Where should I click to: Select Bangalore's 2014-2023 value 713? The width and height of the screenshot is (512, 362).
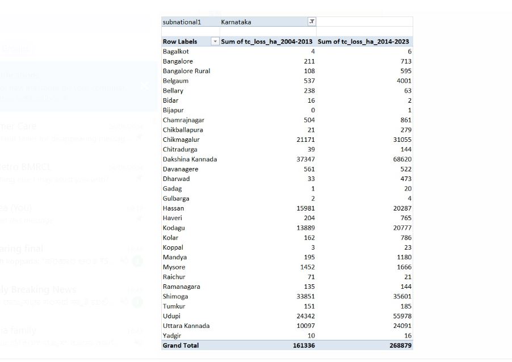[x=406, y=61]
